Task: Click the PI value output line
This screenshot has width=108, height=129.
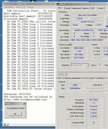Action: coord(31,89)
